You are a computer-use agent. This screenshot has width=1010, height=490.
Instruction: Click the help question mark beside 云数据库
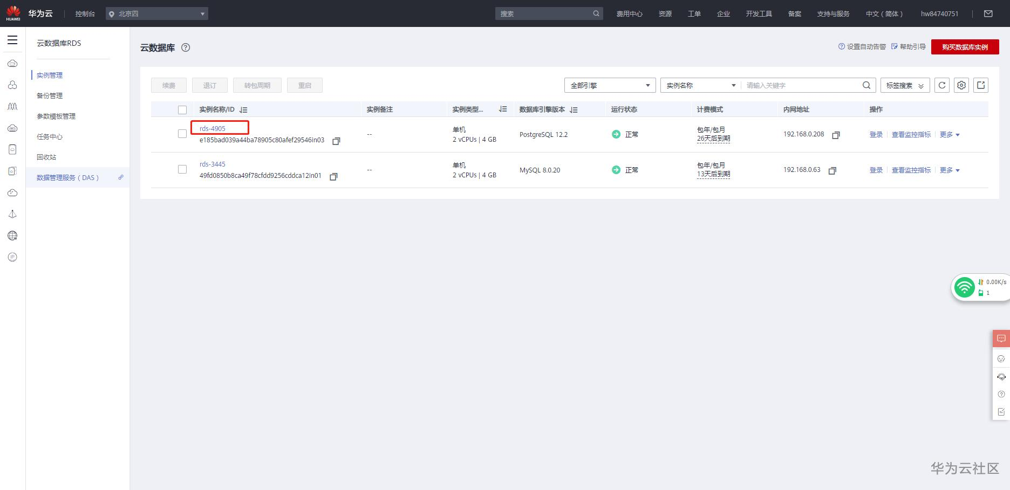click(186, 47)
